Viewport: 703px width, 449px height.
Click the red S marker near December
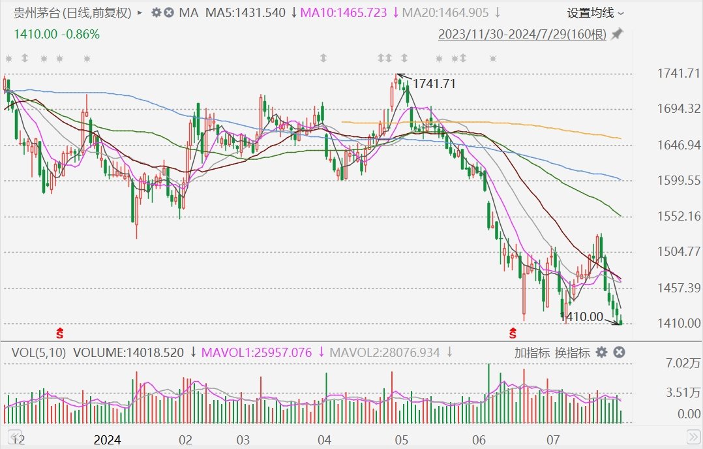click(59, 333)
